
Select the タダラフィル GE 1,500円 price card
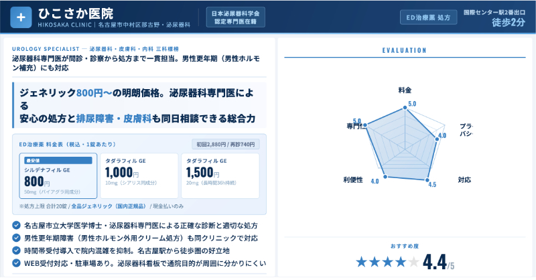coord(219,176)
